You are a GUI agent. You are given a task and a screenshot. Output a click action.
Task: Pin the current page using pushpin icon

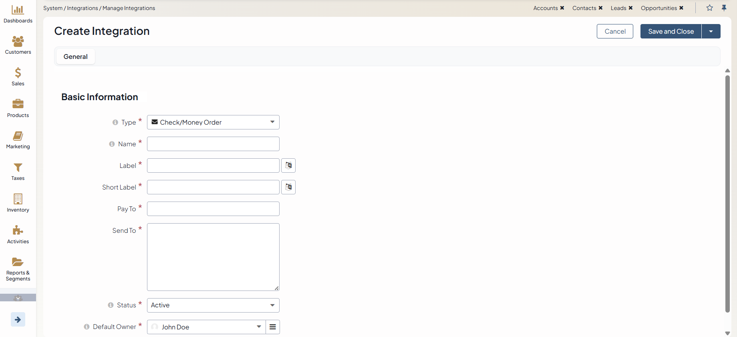724,8
